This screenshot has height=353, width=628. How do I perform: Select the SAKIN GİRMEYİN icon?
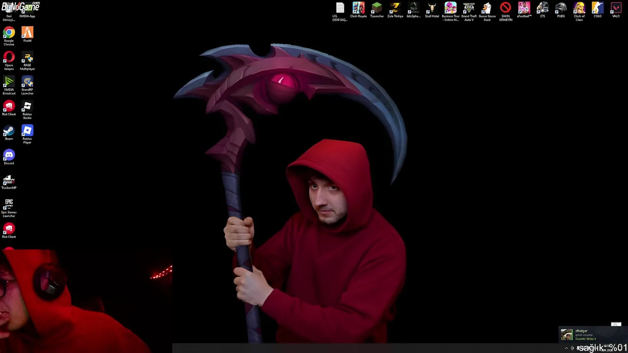505,12
